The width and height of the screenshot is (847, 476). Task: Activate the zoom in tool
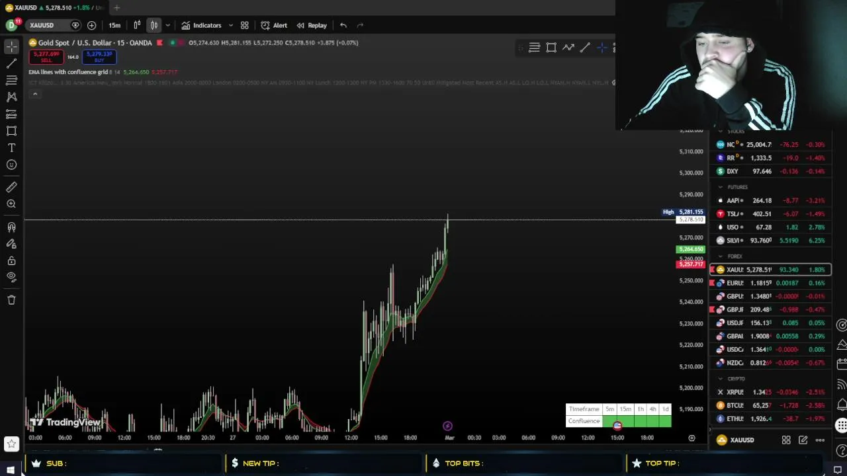[x=11, y=204]
